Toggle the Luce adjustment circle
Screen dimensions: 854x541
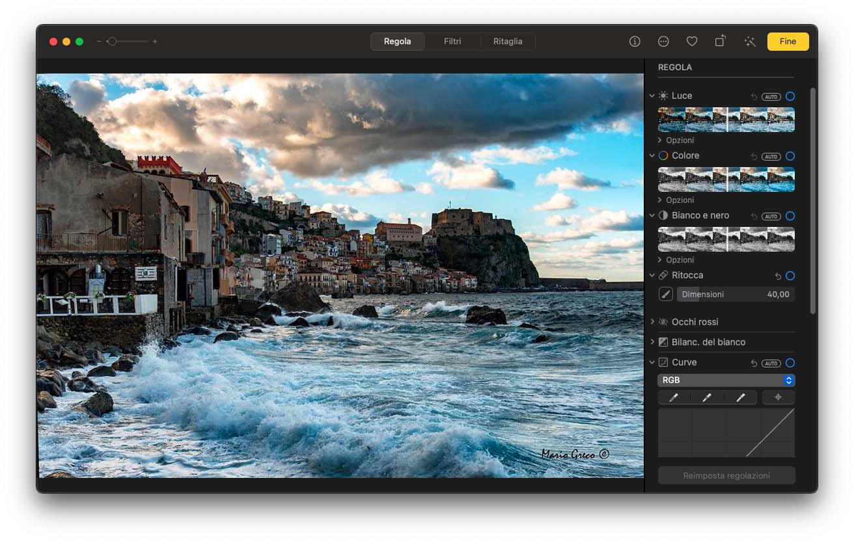pyautogui.click(x=790, y=96)
